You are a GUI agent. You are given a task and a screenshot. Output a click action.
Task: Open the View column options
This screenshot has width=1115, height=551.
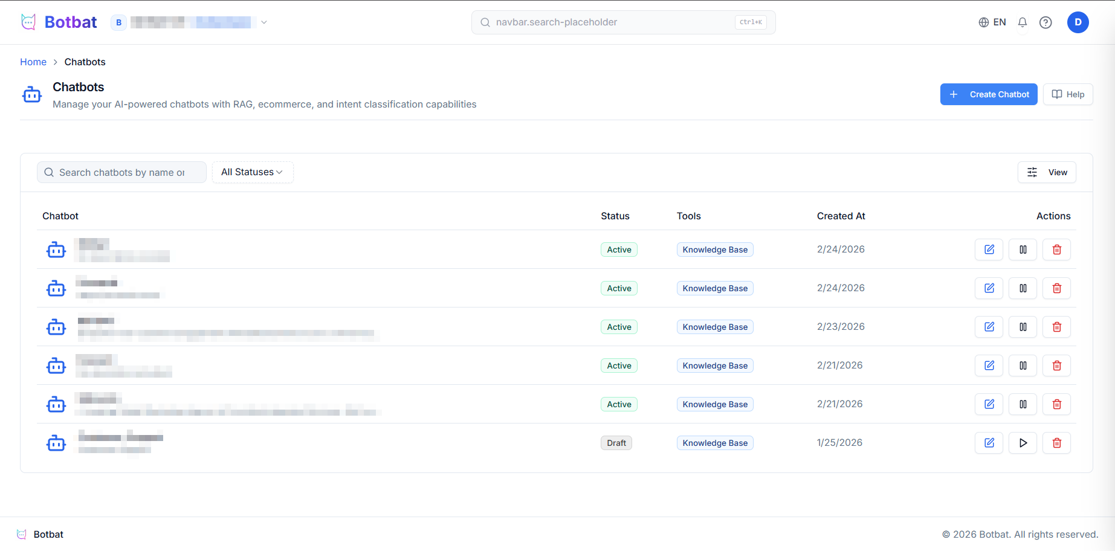1047,172
